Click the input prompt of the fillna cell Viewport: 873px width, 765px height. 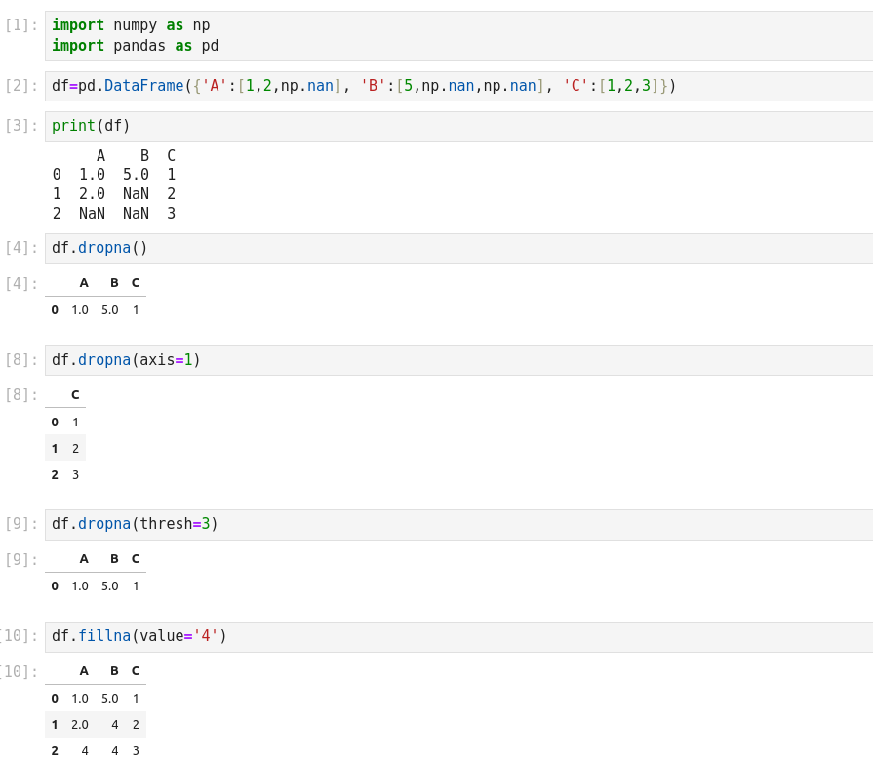coord(20,636)
